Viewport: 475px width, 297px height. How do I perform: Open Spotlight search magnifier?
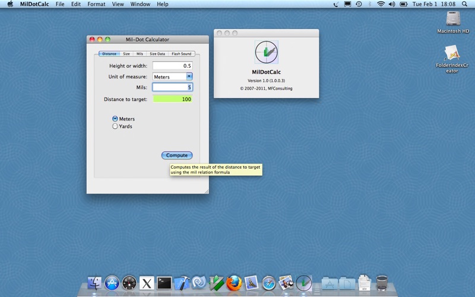464,4
